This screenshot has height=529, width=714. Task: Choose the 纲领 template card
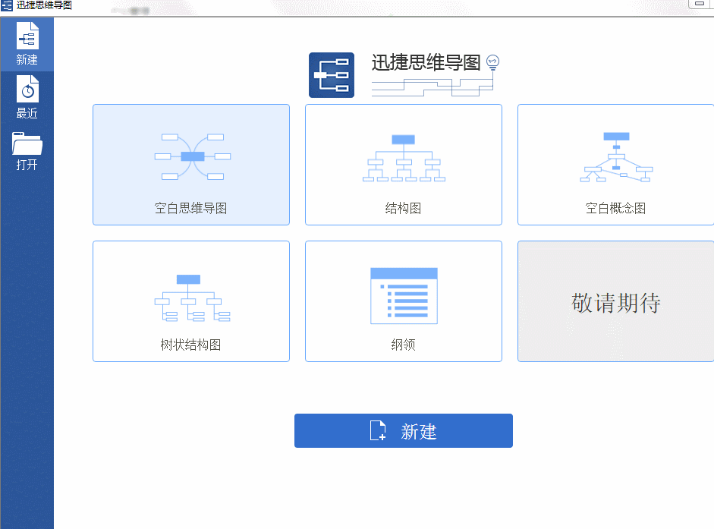coord(403,301)
